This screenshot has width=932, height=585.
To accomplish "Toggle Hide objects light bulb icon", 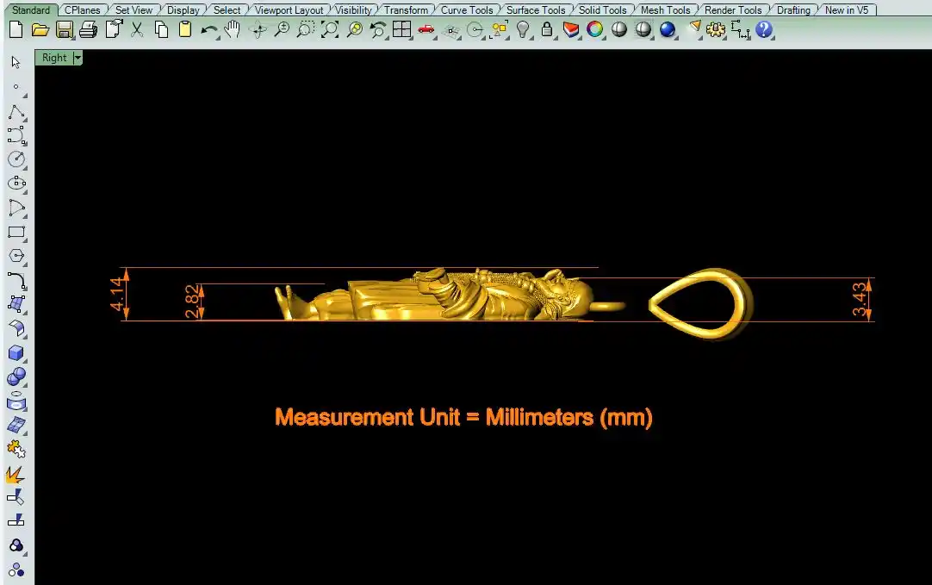I will [522, 30].
